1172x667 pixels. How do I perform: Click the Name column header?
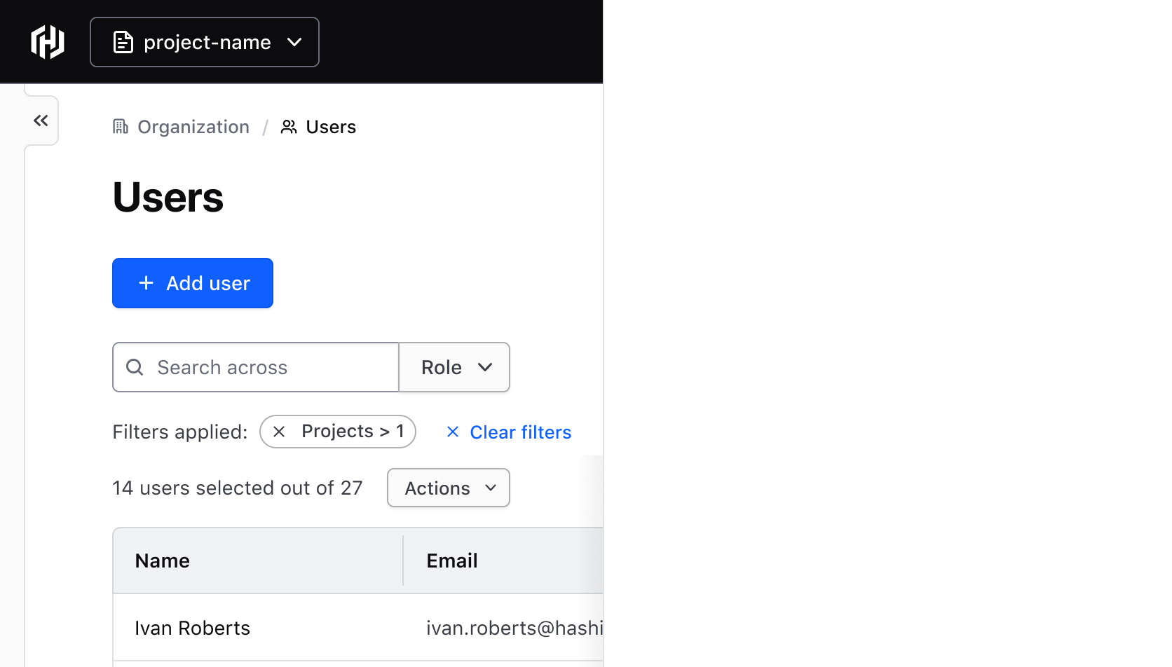click(163, 561)
